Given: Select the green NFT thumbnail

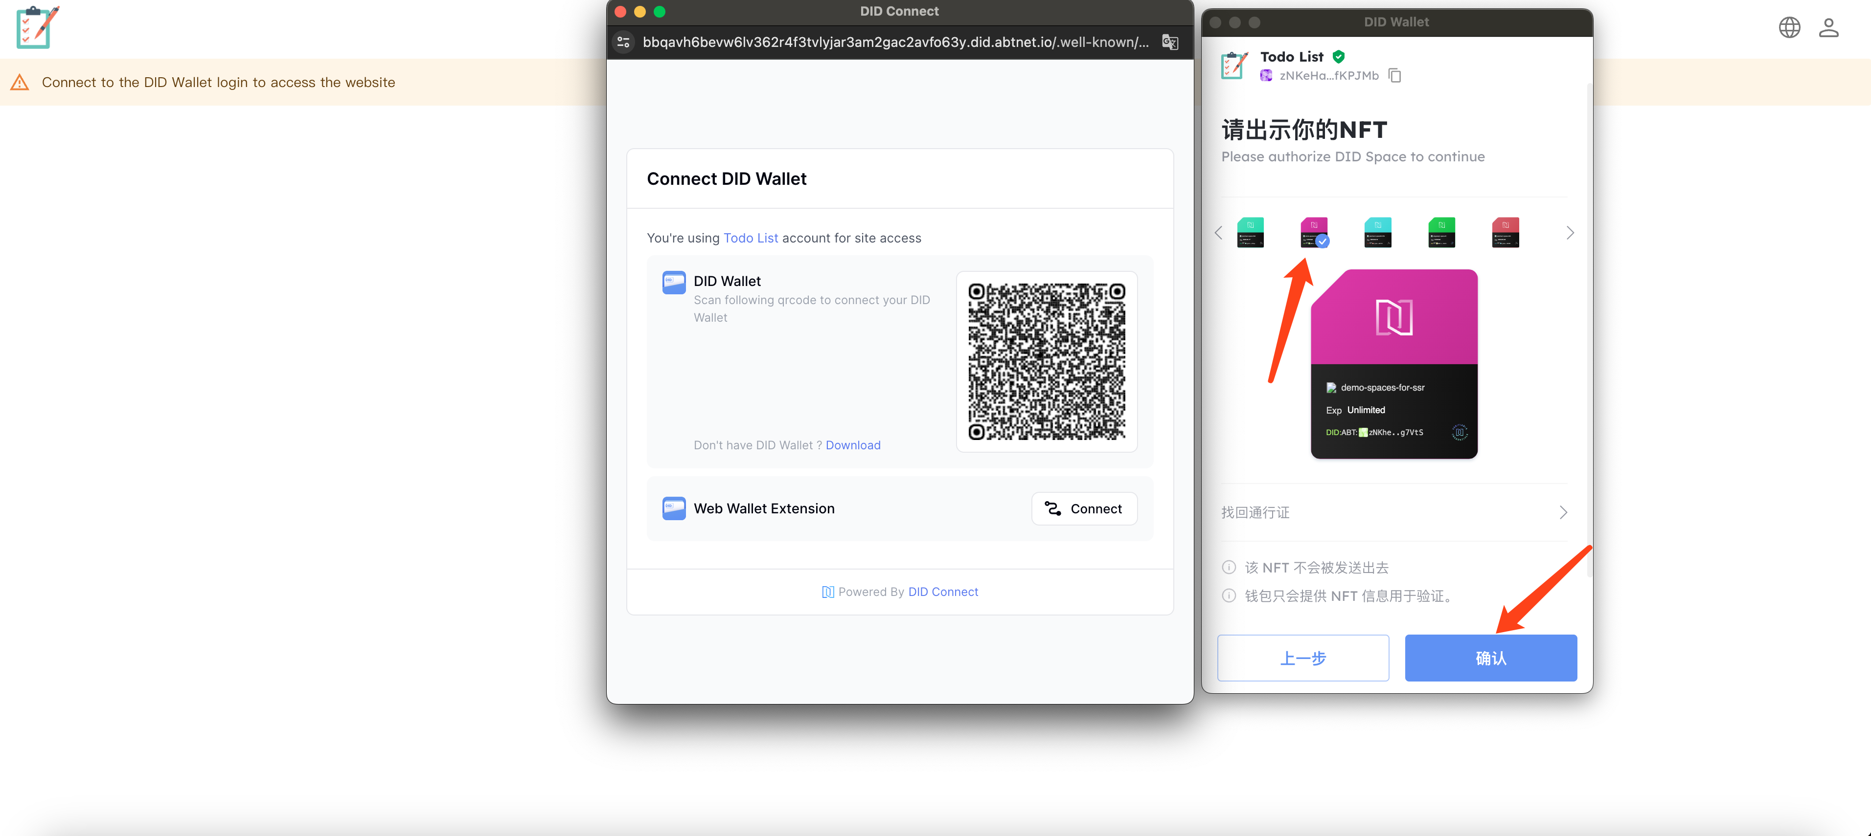Looking at the screenshot, I should (x=1441, y=232).
